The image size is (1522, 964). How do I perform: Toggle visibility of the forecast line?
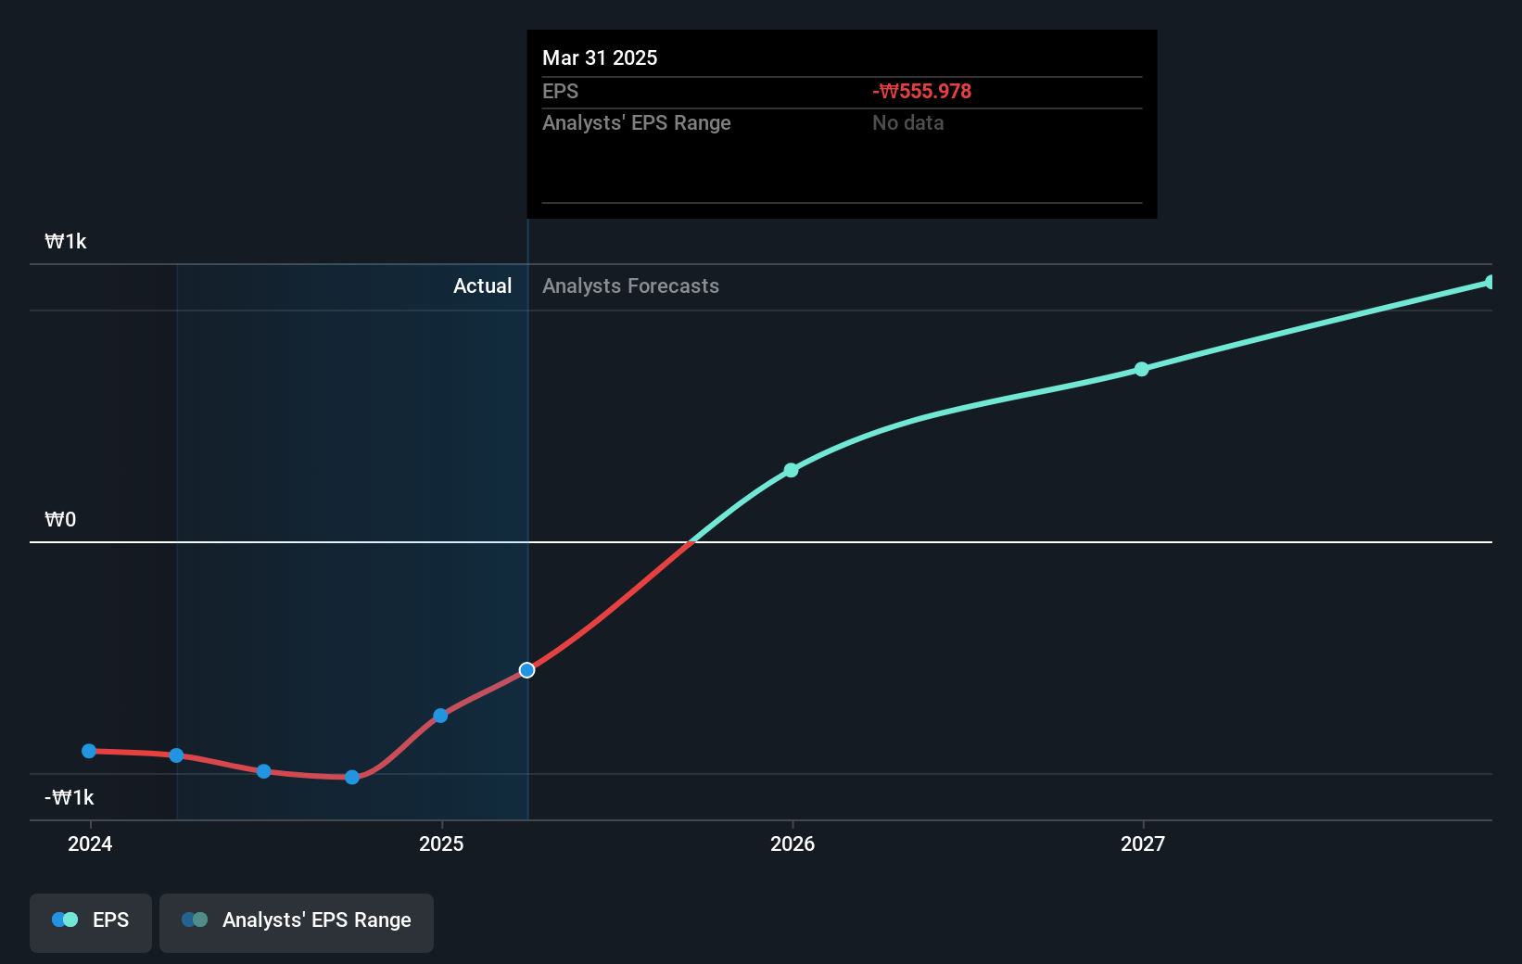tap(297, 921)
